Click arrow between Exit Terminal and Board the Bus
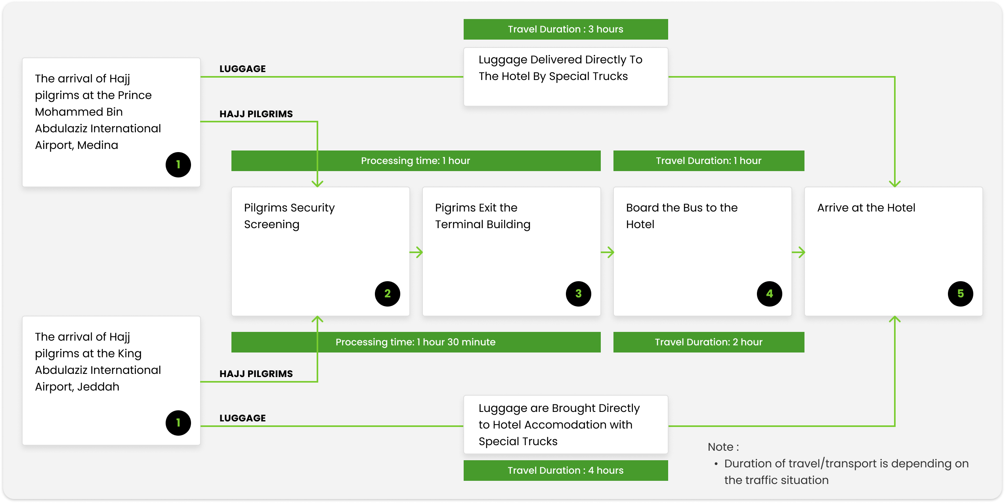The image size is (1005, 503). 607,252
